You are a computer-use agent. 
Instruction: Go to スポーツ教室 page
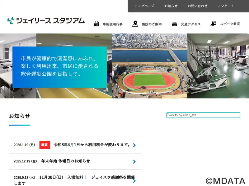tap(230, 24)
